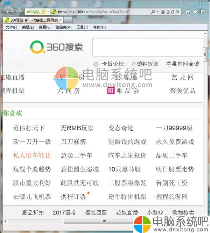The height and width of the screenshot is (233, 210).
Task: Open the 碧桂园生态城 link
Action: click(x=80, y=169)
